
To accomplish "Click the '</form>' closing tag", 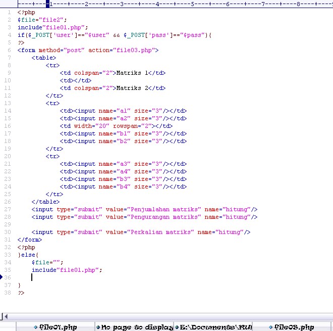I will point(30,240).
